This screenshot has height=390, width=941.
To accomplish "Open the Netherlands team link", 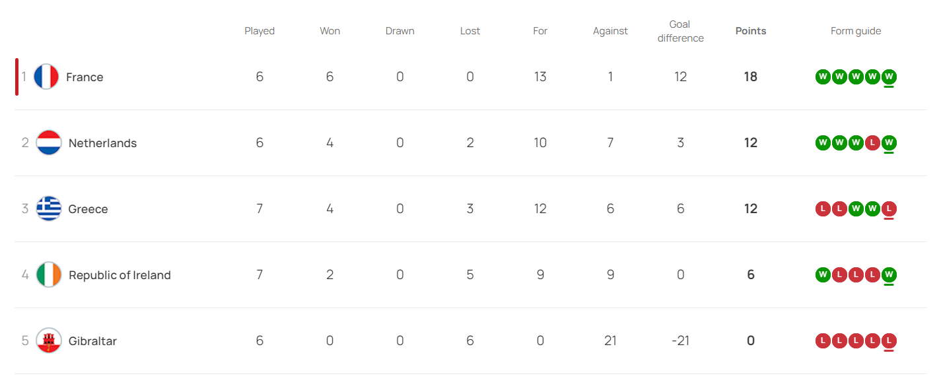I will point(102,143).
